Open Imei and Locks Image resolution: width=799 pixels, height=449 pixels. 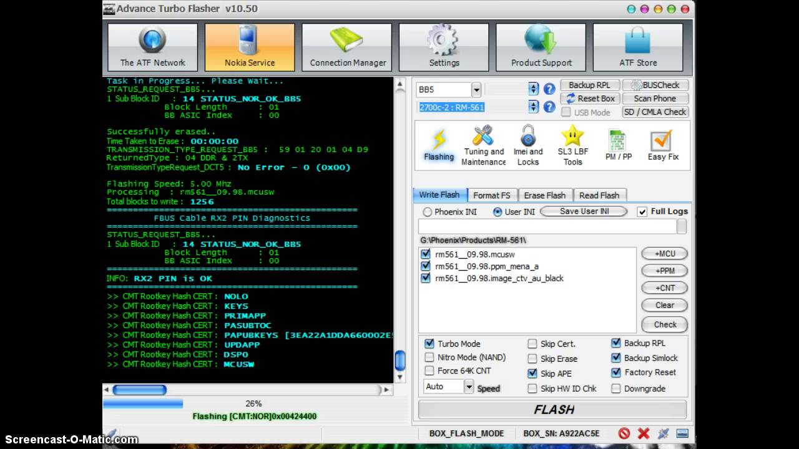tap(528, 145)
